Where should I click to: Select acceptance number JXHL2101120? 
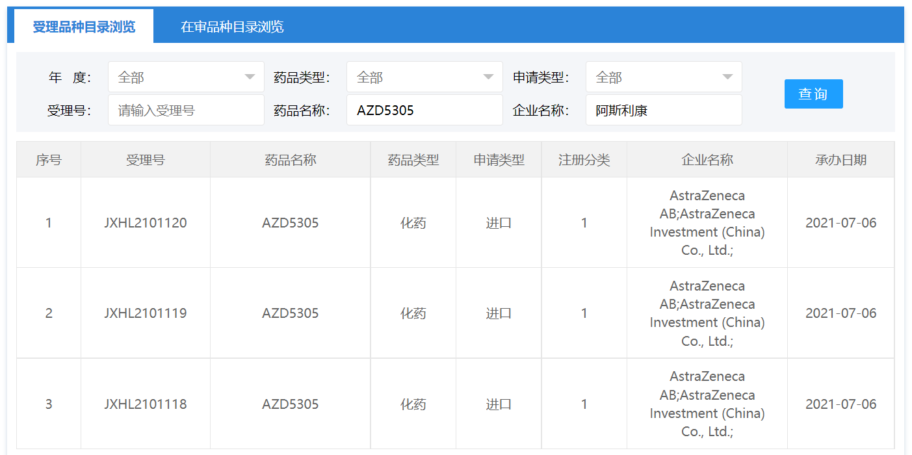(146, 223)
